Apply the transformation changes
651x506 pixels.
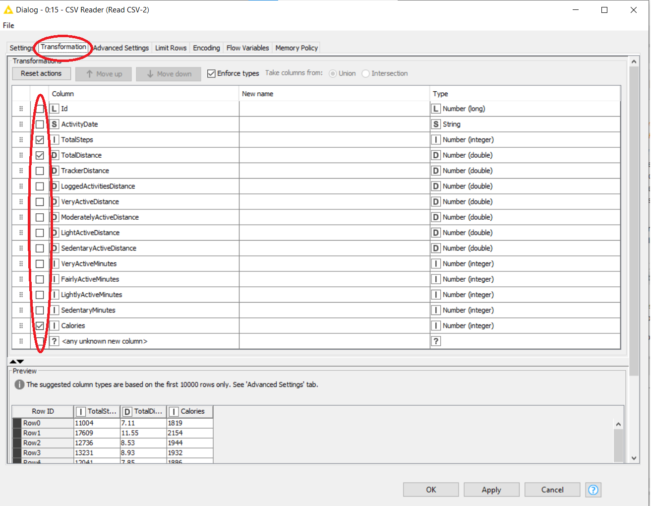(491, 490)
